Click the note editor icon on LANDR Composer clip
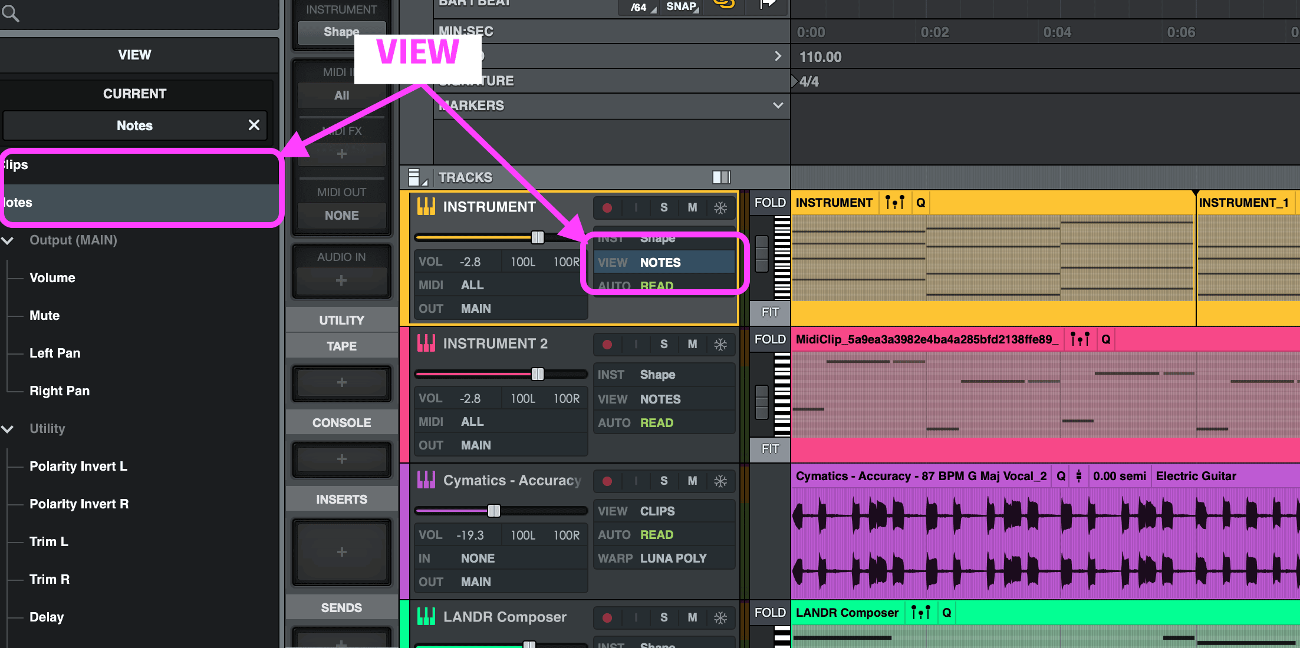1300x648 pixels. coord(920,613)
